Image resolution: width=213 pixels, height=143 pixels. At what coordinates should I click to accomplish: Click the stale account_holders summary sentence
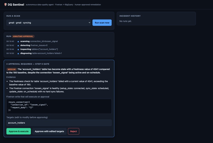coord(58,71)
